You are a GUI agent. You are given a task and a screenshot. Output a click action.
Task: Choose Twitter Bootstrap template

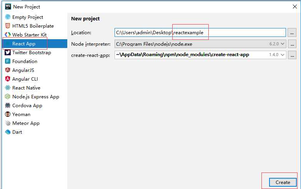pos(35,52)
